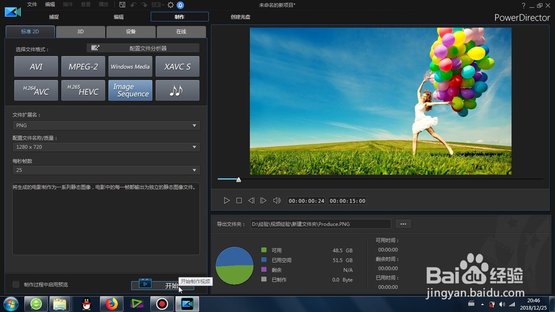Expand the 文件扩展名 PNG dropdown

(106, 125)
